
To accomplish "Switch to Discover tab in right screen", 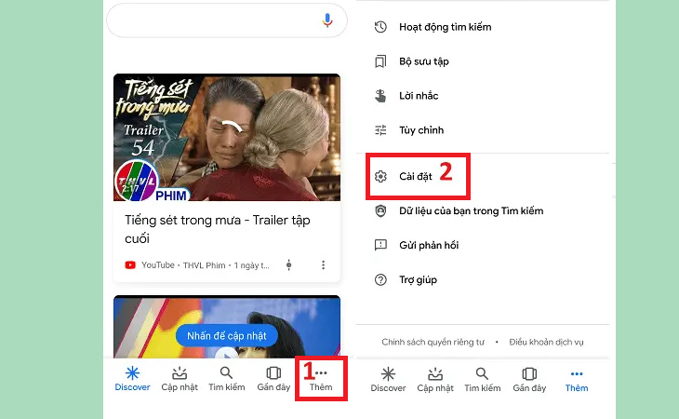I will tap(388, 379).
